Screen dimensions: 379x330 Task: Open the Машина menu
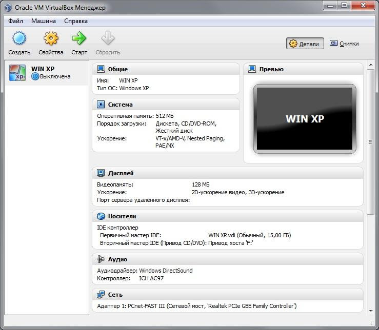(x=44, y=21)
